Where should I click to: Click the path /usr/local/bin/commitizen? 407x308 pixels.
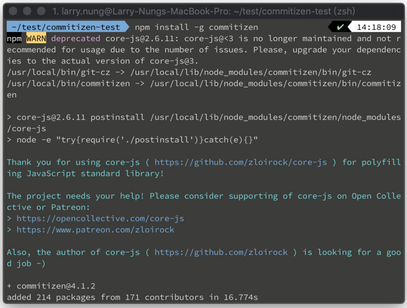pos(68,83)
